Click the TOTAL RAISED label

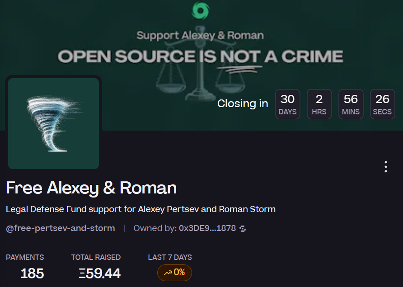point(96,257)
